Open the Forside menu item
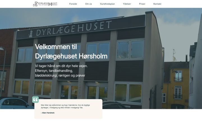This screenshot has height=126, width=202. pos(73,4)
